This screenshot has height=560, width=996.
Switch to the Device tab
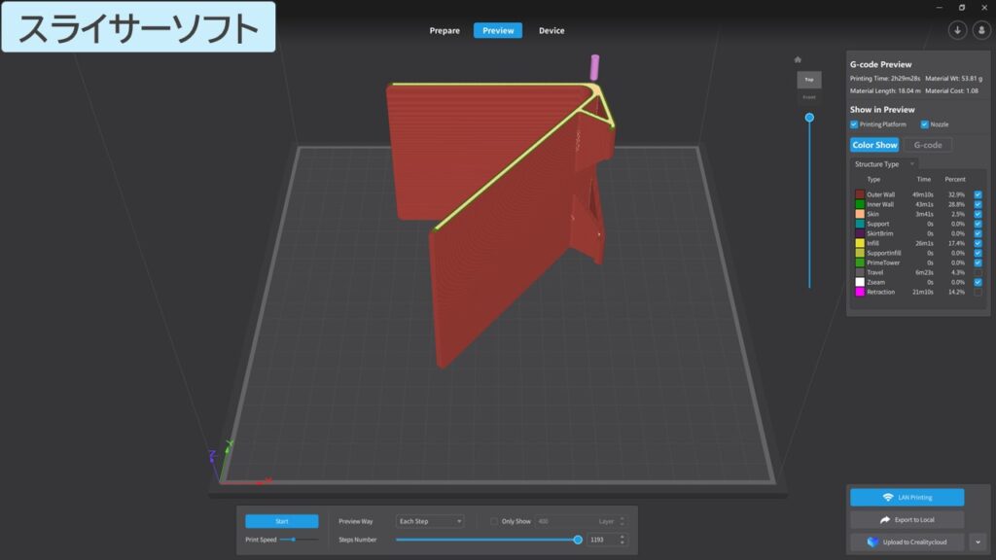[551, 30]
